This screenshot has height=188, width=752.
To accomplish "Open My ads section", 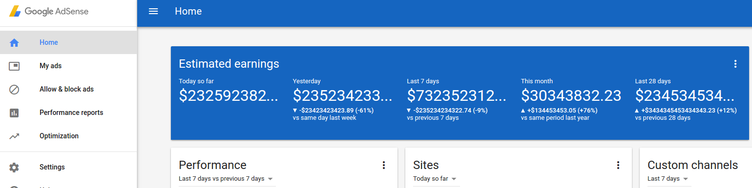I will click(68, 66).
